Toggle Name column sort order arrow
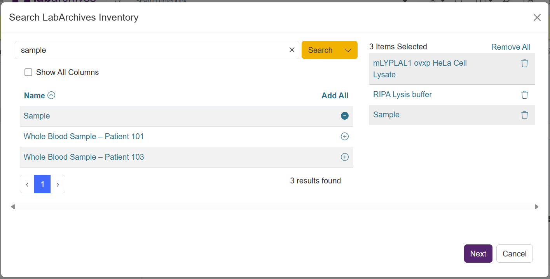Screen dimensions: 550x279 coord(52,95)
